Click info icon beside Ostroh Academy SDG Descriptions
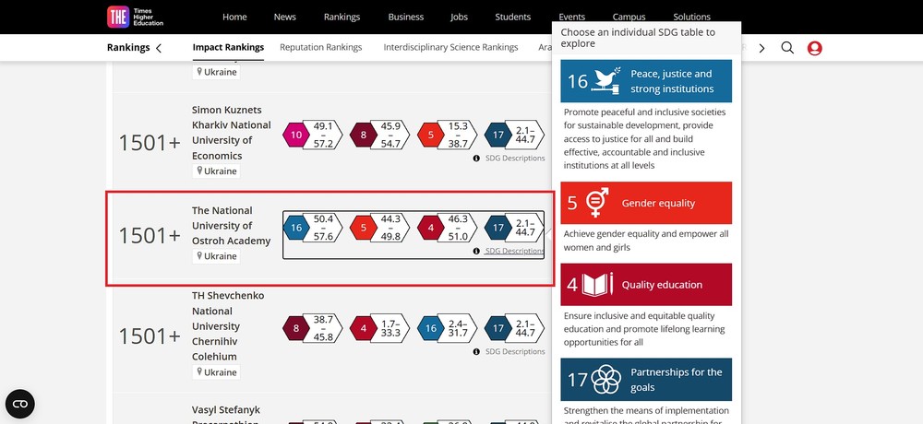923x424 pixels. click(477, 251)
